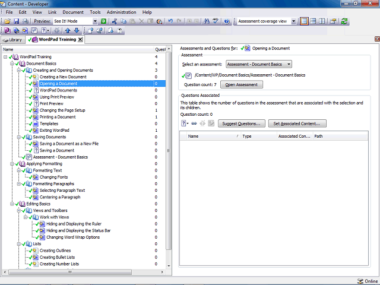Viewport: 380px width, 285px height.
Task: Open the Document menu
Action: (73, 12)
